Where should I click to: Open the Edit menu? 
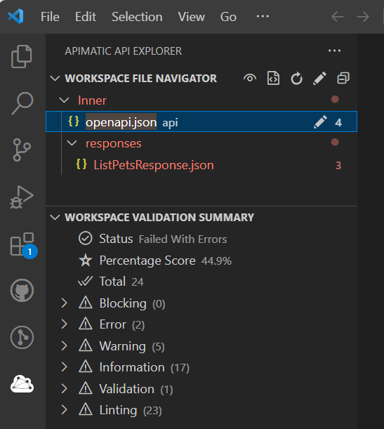click(x=86, y=17)
